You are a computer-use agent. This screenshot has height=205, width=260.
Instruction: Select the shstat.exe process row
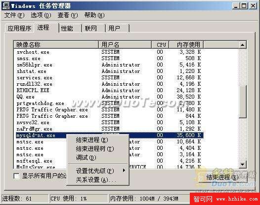click(109, 71)
